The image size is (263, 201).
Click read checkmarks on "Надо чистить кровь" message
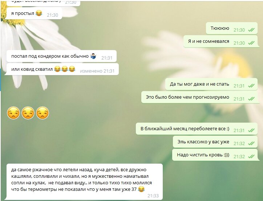251,157
